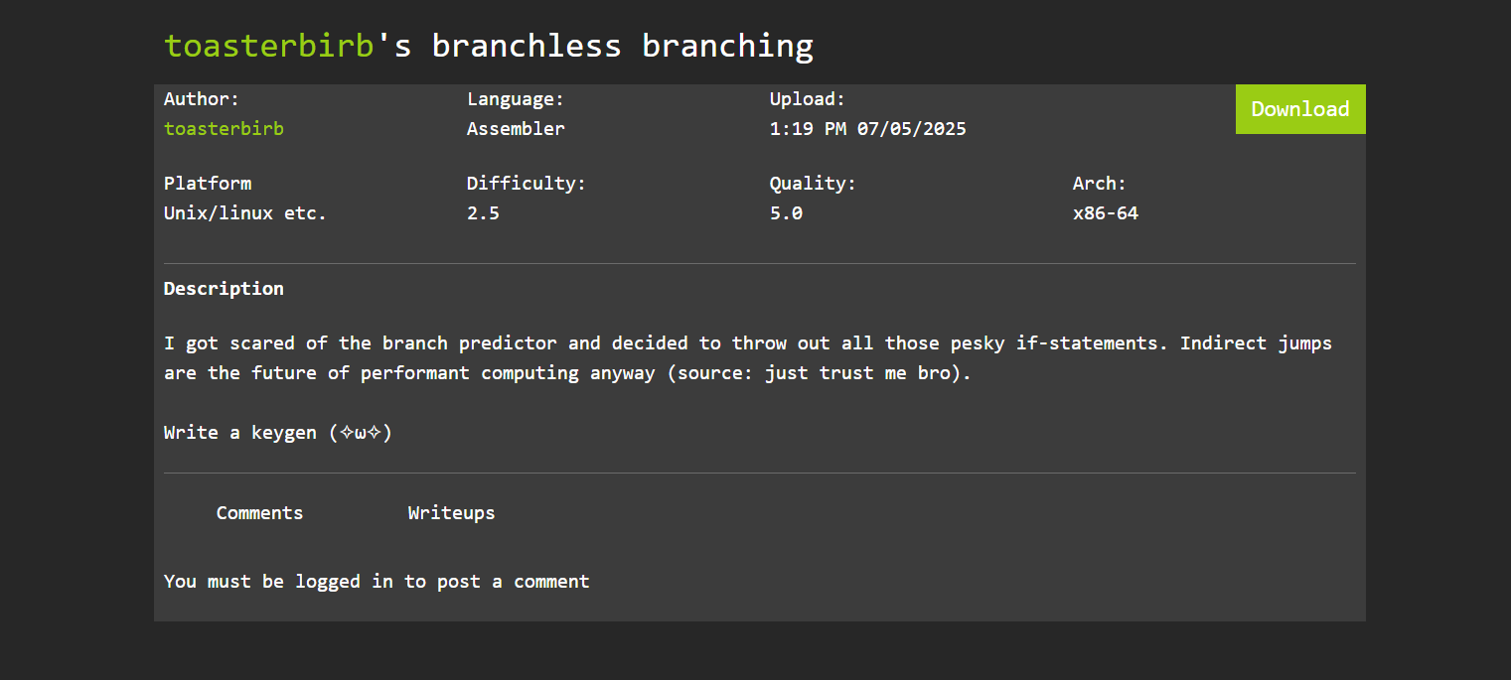Click the upload date 1:19 PM 07/05/2025

867,129
